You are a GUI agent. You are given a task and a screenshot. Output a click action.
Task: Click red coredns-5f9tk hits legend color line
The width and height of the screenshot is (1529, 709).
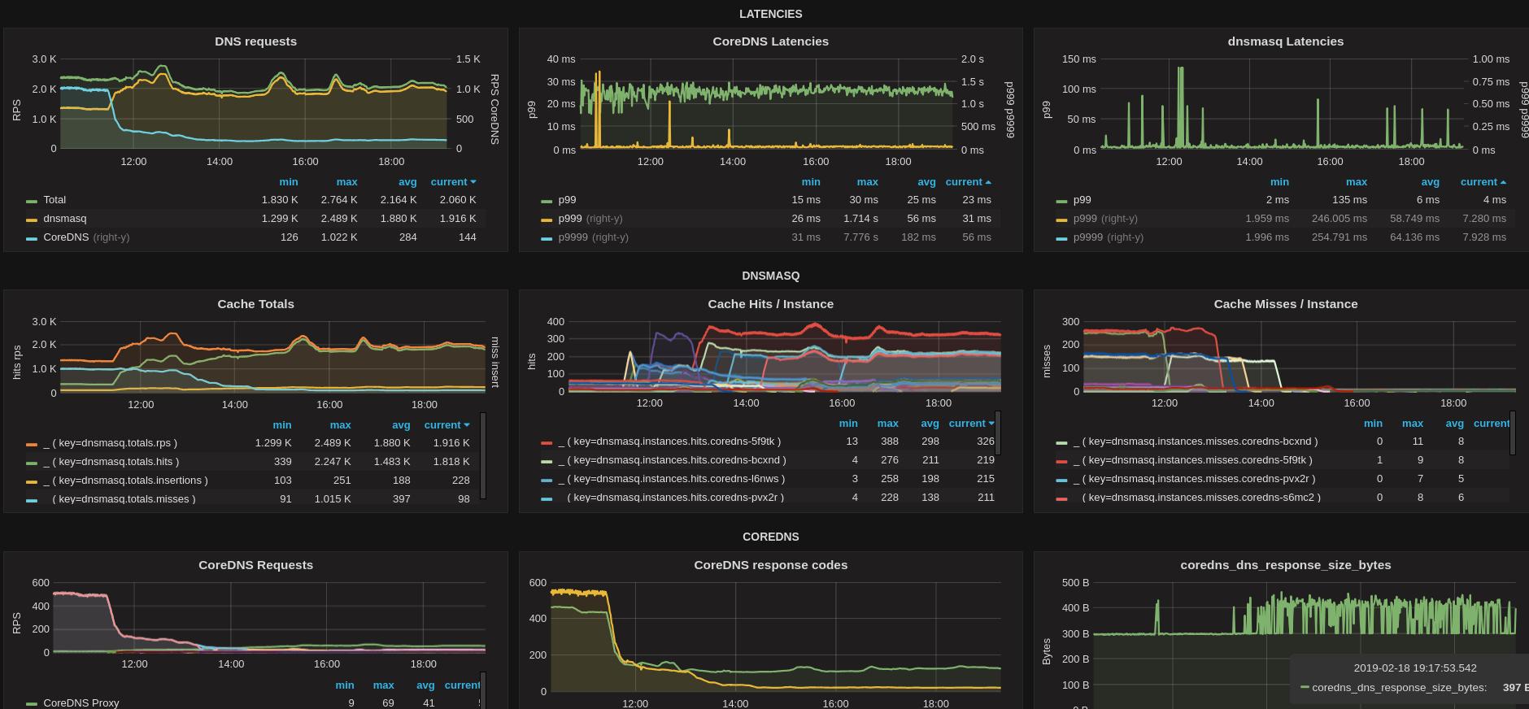pyautogui.click(x=547, y=443)
